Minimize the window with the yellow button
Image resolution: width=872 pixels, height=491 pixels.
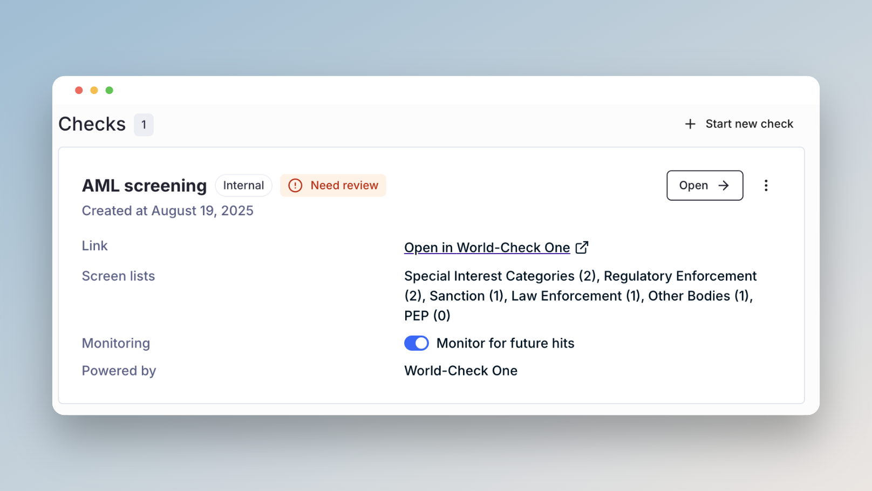94,90
